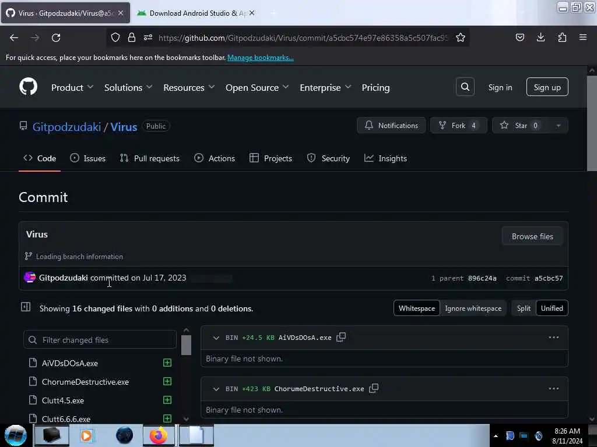Open the Gitpodzudaki owner link
Image resolution: width=597 pixels, height=447 pixels.
(66, 126)
